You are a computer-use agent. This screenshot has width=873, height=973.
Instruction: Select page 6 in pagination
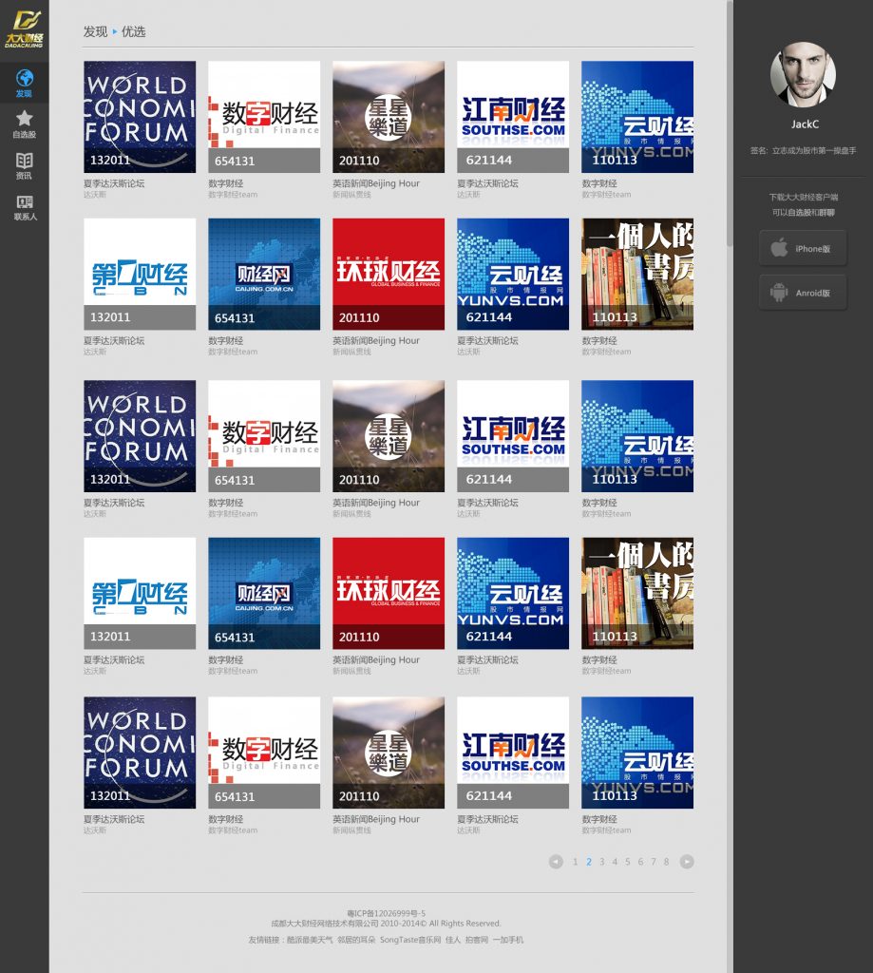tap(640, 861)
